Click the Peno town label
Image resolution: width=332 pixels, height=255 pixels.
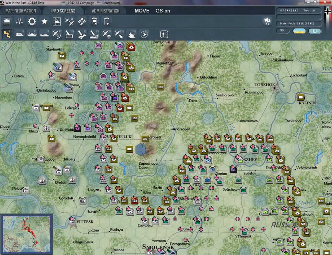point(193,101)
